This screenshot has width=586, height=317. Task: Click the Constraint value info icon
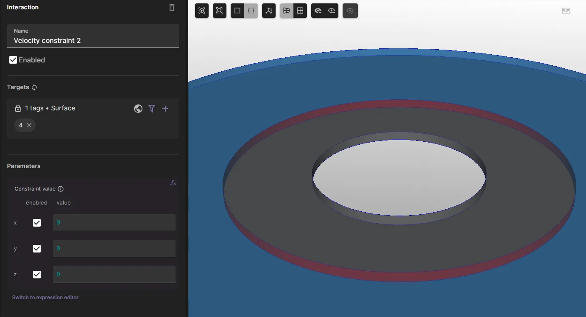pos(61,189)
